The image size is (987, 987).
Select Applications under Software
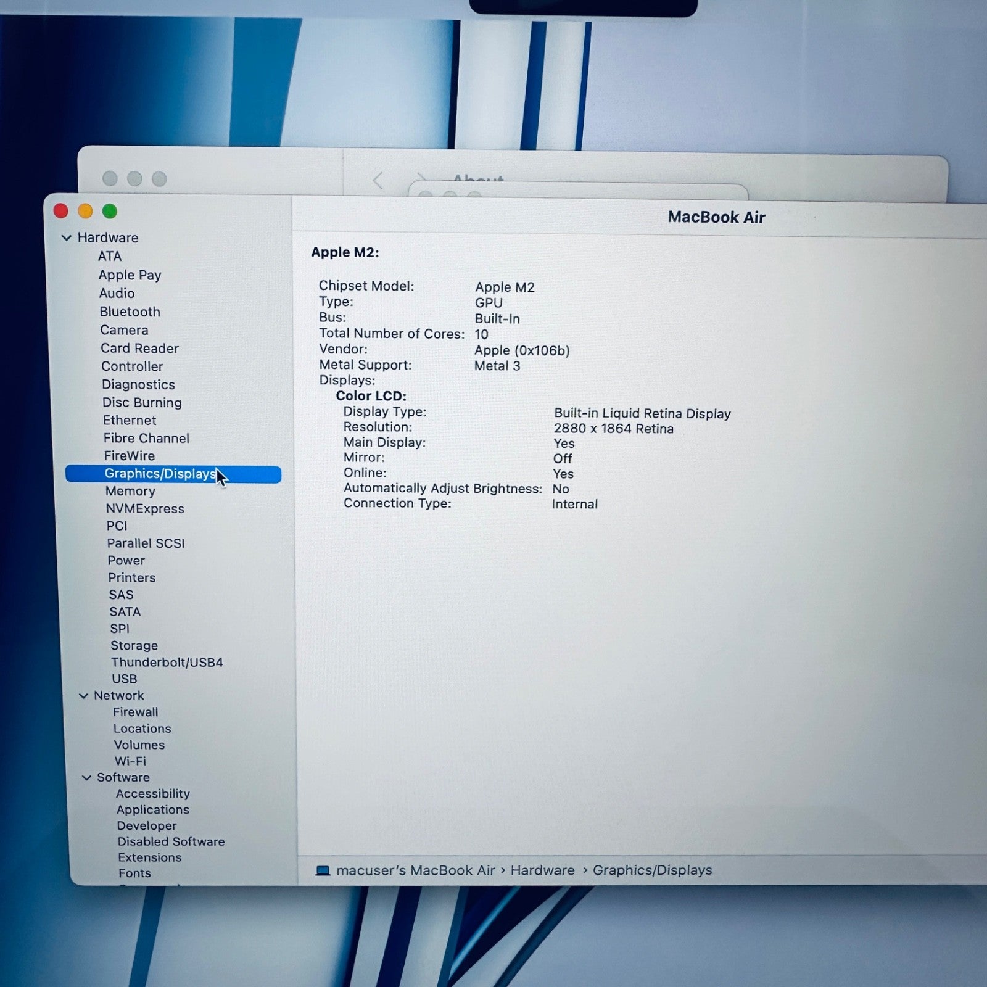click(152, 809)
